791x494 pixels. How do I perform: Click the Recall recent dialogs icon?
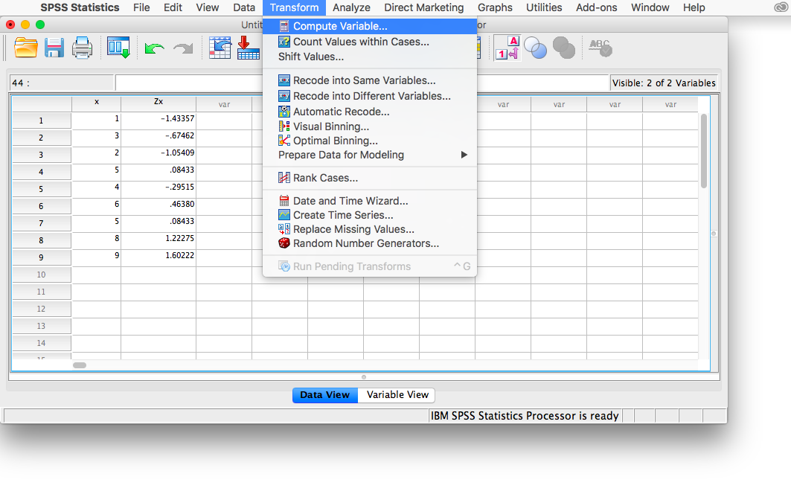pos(118,48)
